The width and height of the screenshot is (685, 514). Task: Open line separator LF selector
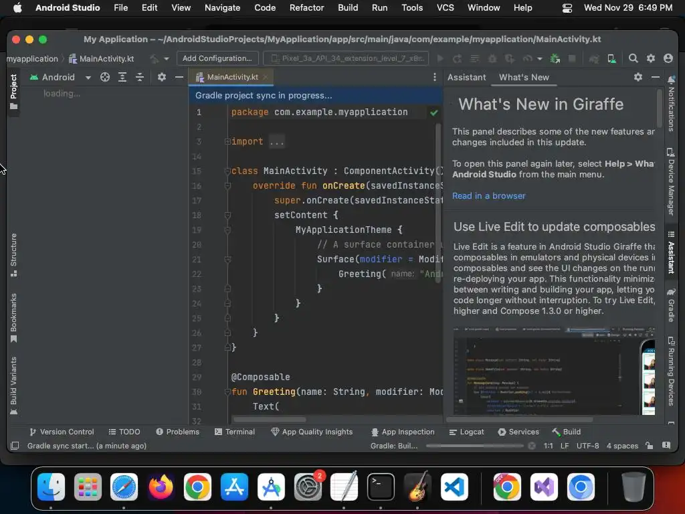(x=565, y=446)
